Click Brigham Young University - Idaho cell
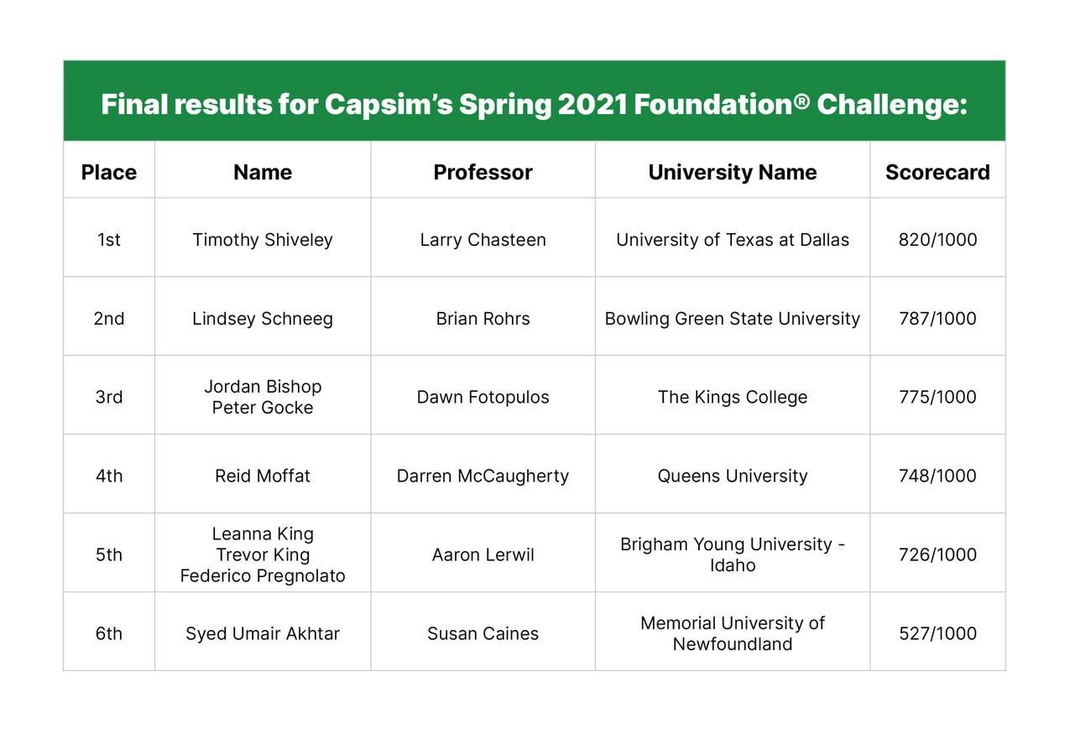Screen dimensions: 1070x734 tap(732, 554)
